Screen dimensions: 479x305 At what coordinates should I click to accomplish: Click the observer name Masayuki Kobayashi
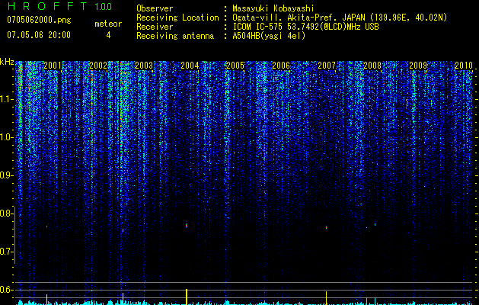pos(273,8)
